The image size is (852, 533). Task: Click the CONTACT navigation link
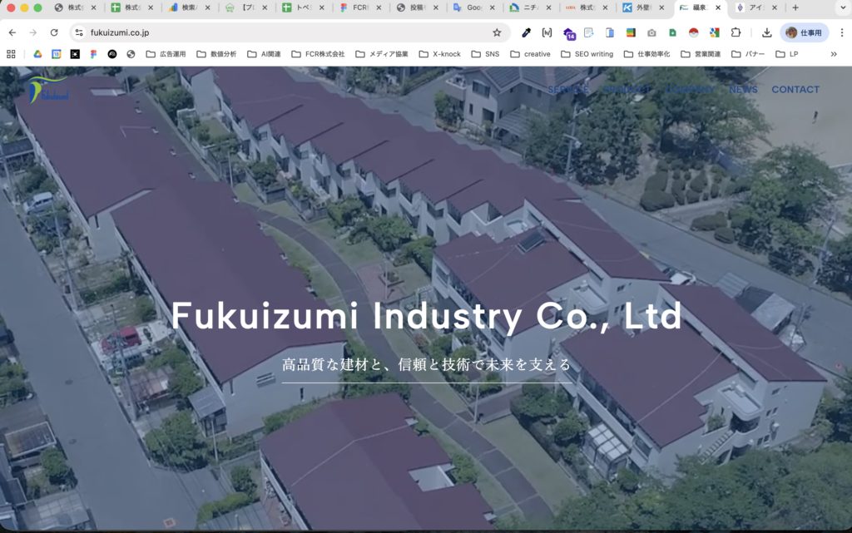click(795, 89)
